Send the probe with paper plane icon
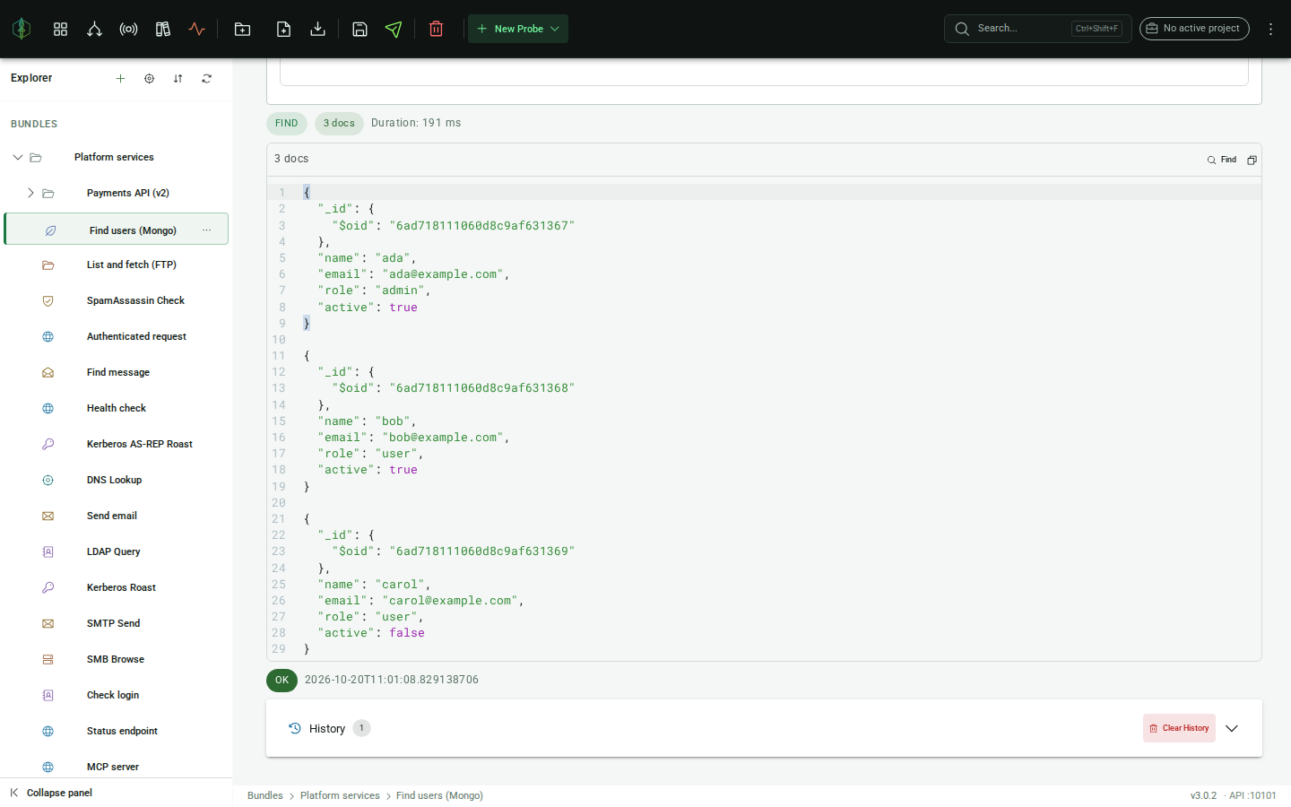1291x807 pixels. pyautogui.click(x=394, y=29)
